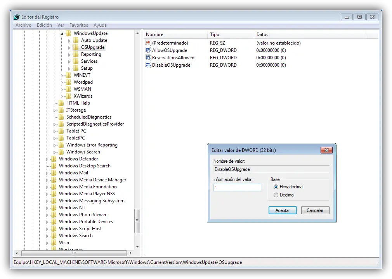Expand the Windows Portable Devices node
Screen dimensions: 392x279
click(47, 222)
